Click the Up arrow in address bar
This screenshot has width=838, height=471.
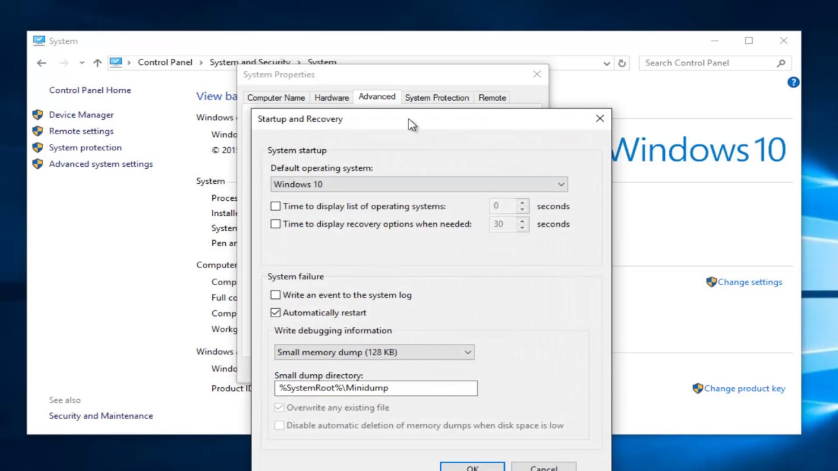pos(98,63)
